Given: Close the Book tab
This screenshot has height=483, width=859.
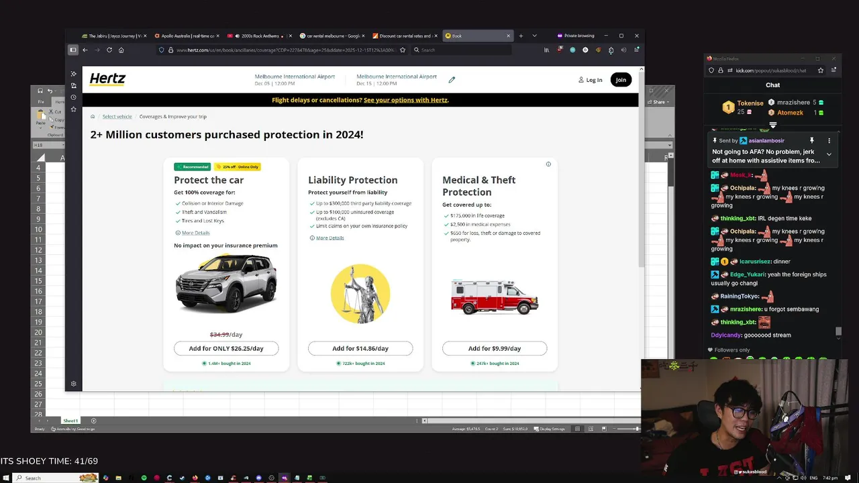Looking at the screenshot, I should [508, 36].
